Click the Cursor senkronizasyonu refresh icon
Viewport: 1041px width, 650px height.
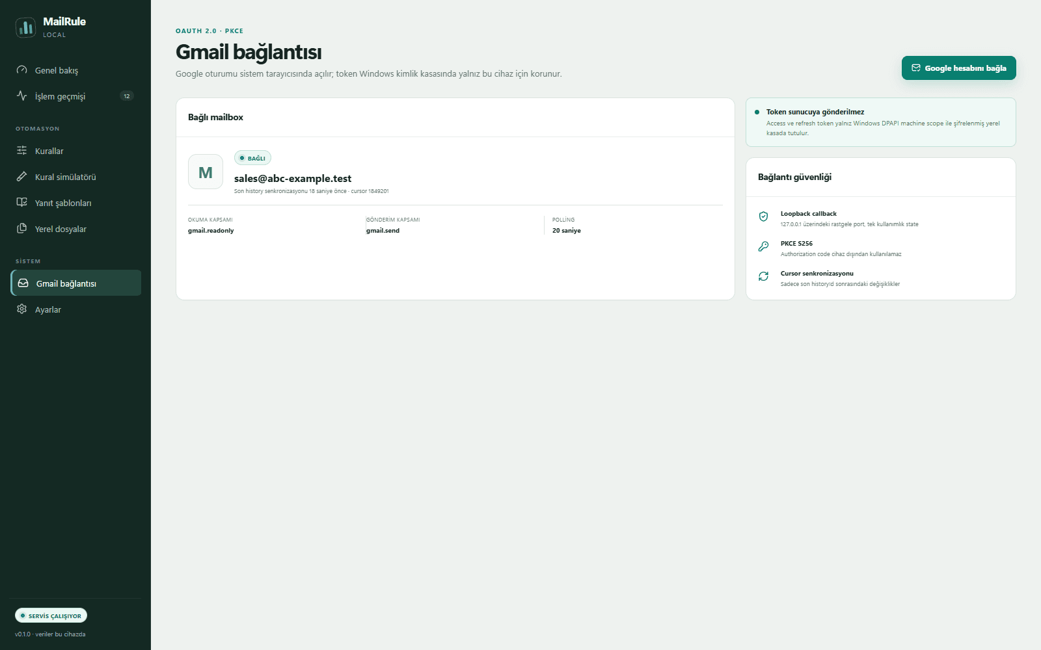coord(763,276)
